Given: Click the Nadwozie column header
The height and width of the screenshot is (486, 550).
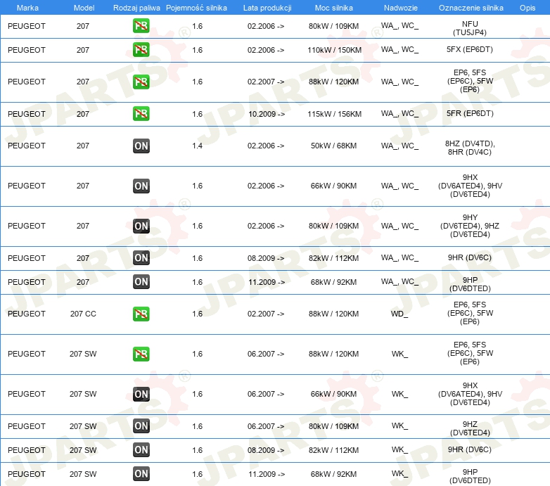Looking at the screenshot, I should 401,8.
